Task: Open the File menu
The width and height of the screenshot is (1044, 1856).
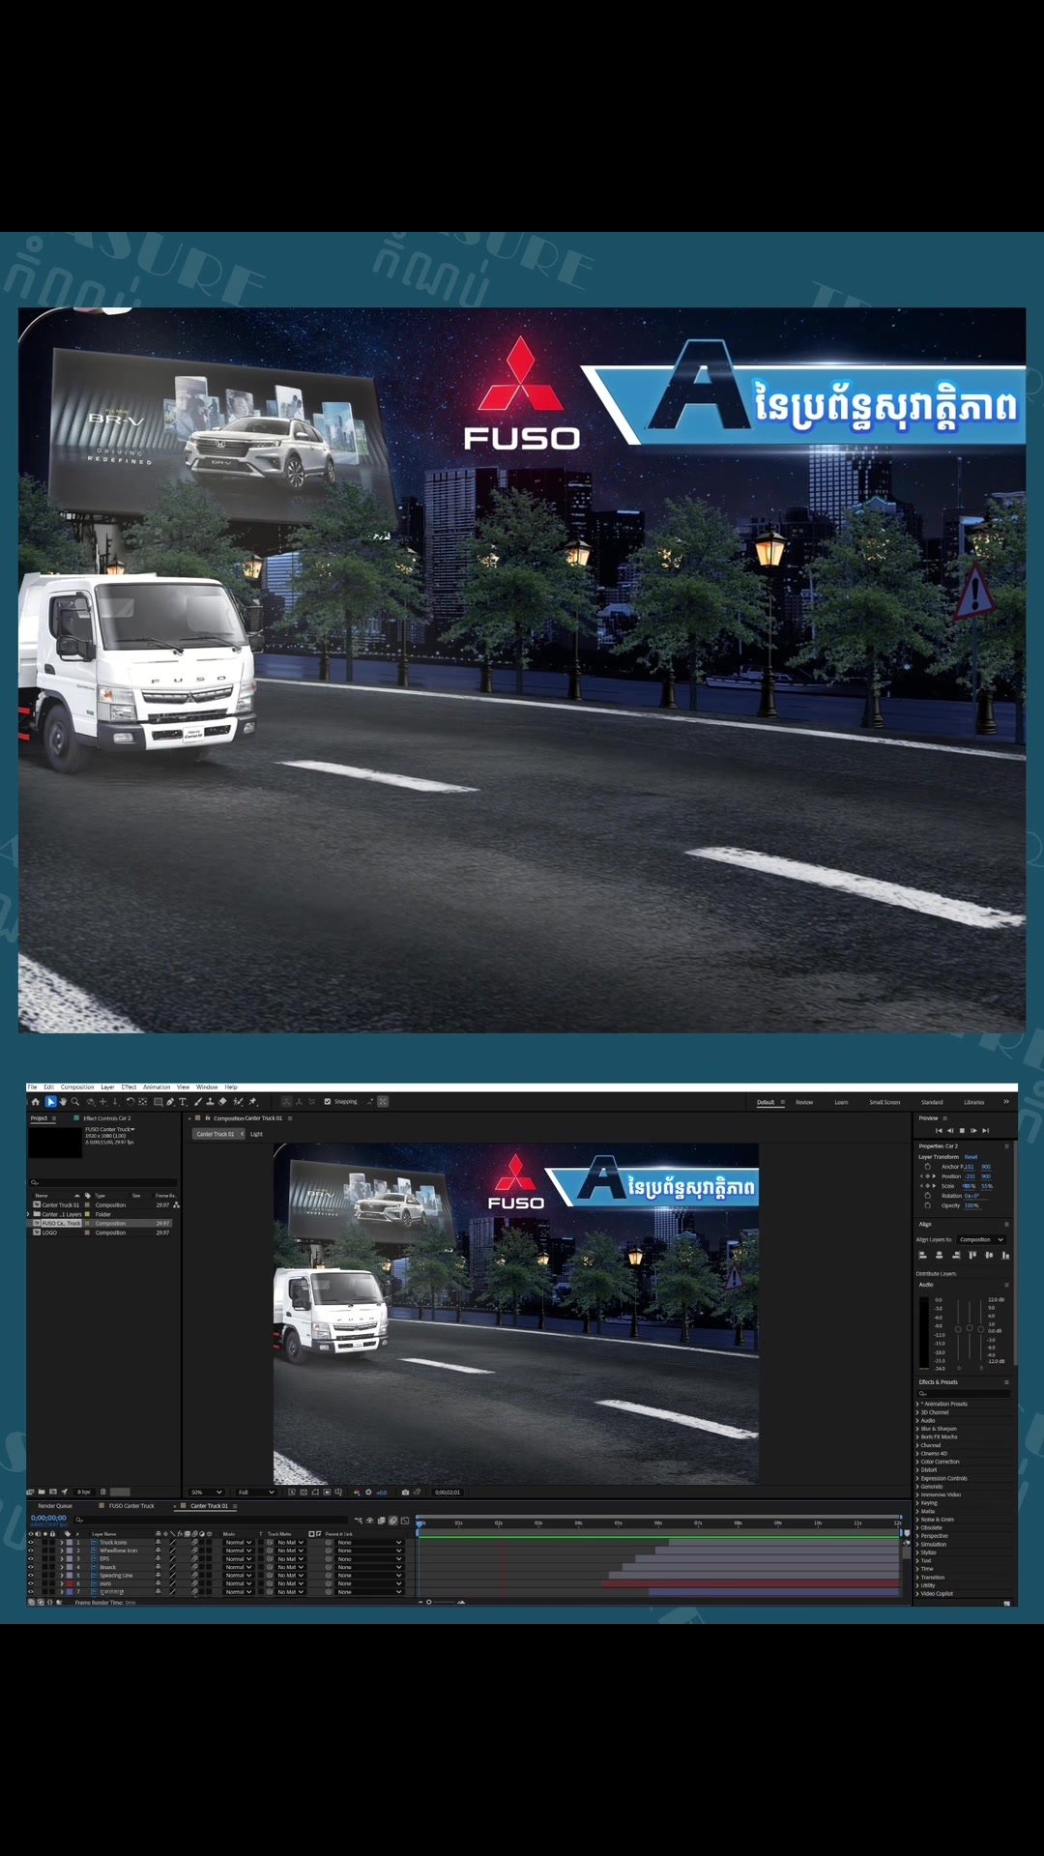Action: [32, 1087]
